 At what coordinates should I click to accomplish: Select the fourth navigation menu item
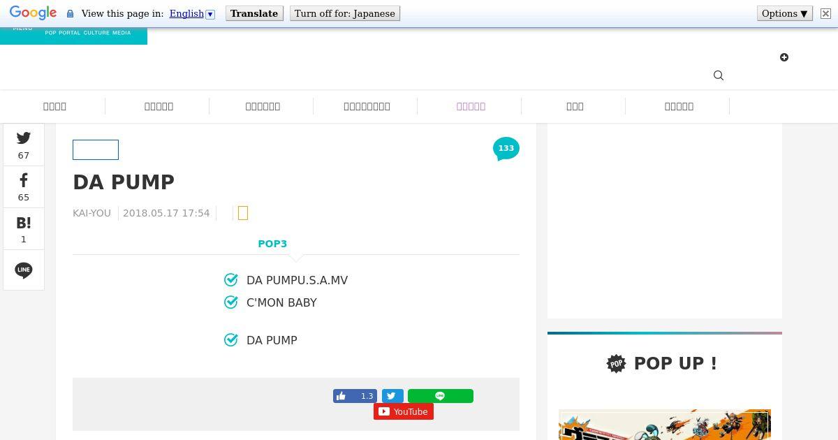click(367, 106)
